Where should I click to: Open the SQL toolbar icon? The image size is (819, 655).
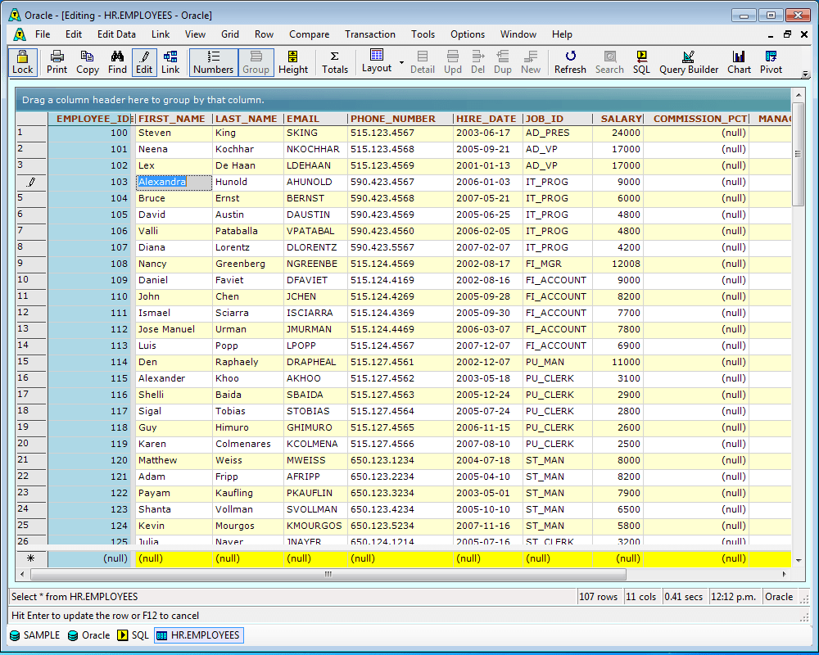[641, 62]
